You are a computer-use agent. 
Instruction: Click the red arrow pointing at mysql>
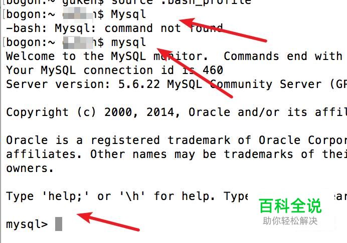pos(108,221)
